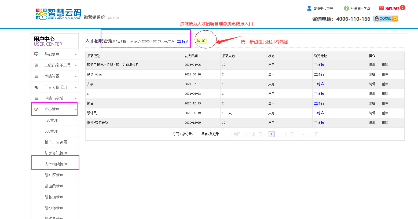This screenshot has height=219, width=418.
Task: Open 720管理 submenu item
Action: coord(51,120)
